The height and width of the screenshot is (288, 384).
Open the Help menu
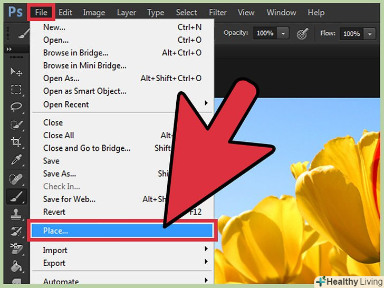click(316, 12)
